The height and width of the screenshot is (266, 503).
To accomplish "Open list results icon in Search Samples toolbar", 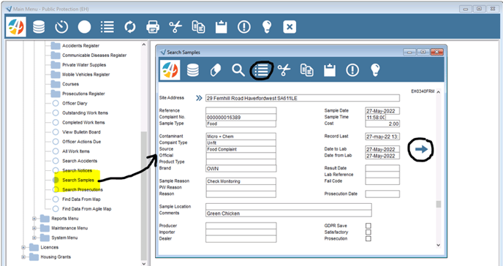I will (261, 70).
